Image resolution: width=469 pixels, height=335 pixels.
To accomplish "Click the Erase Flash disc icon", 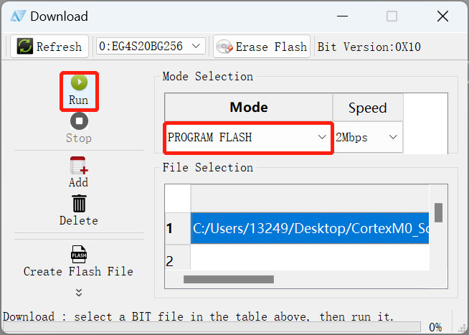I will [x=224, y=47].
